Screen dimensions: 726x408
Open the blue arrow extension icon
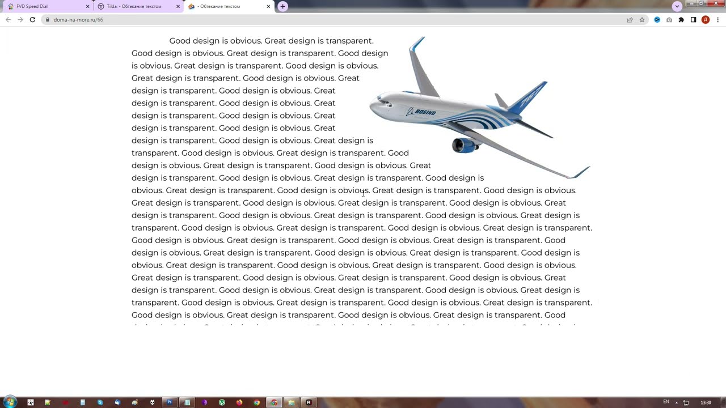point(657,19)
